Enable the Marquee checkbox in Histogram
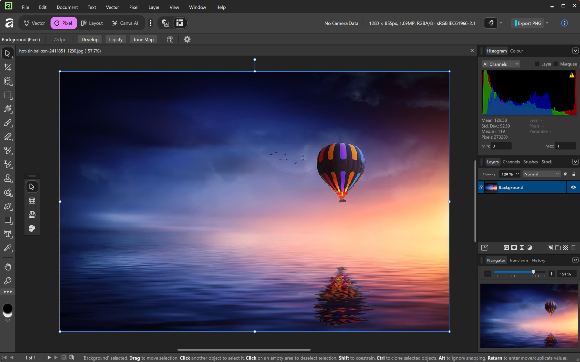The height and width of the screenshot is (362, 580). click(556, 64)
